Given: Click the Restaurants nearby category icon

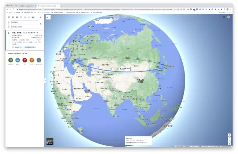Looking at the screenshot, I should click(x=11, y=60).
